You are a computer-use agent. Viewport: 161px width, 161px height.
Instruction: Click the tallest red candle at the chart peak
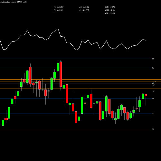coord(61,74)
